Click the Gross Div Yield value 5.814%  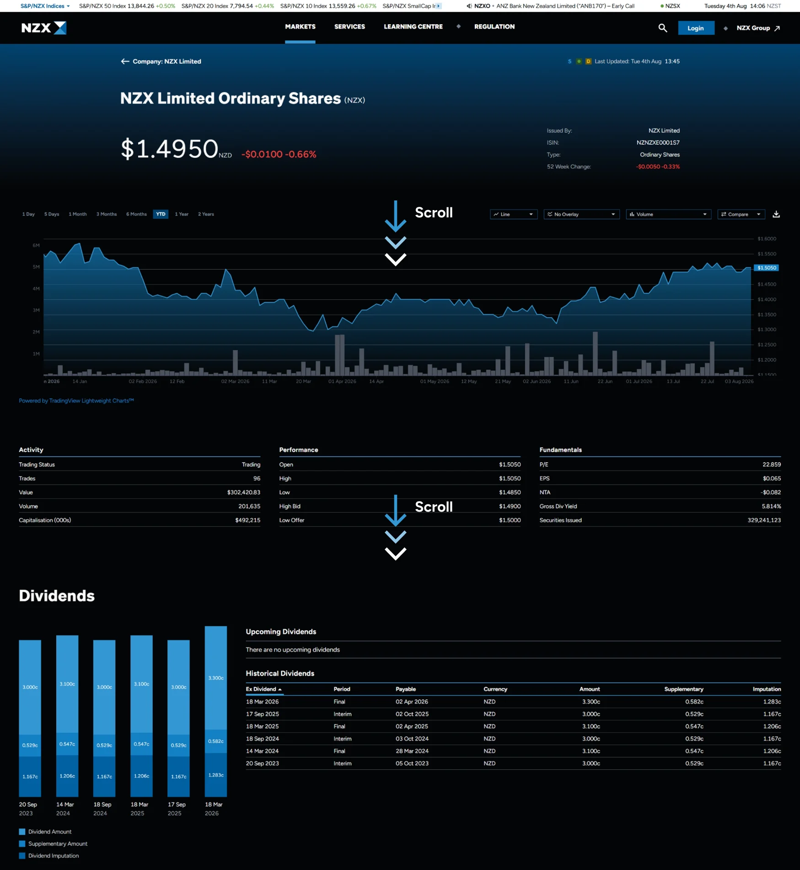click(x=771, y=506)
